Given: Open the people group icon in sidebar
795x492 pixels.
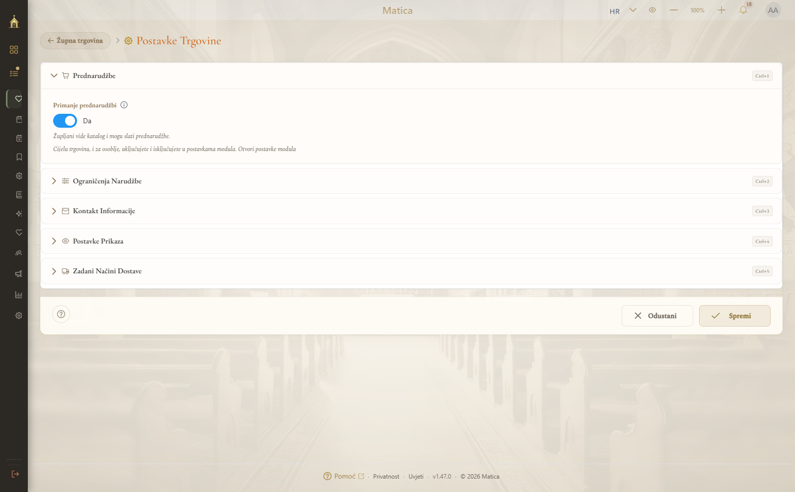Looking at the screenshot, I should click(19, 253).
